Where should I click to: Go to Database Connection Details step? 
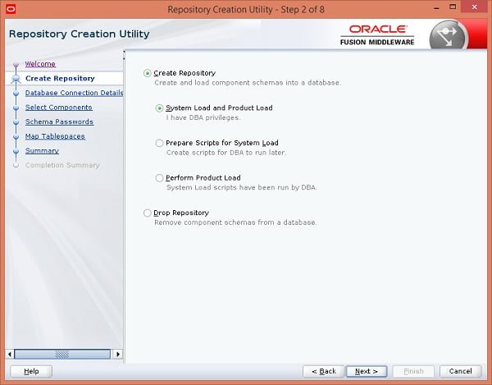tap(74, 93)
